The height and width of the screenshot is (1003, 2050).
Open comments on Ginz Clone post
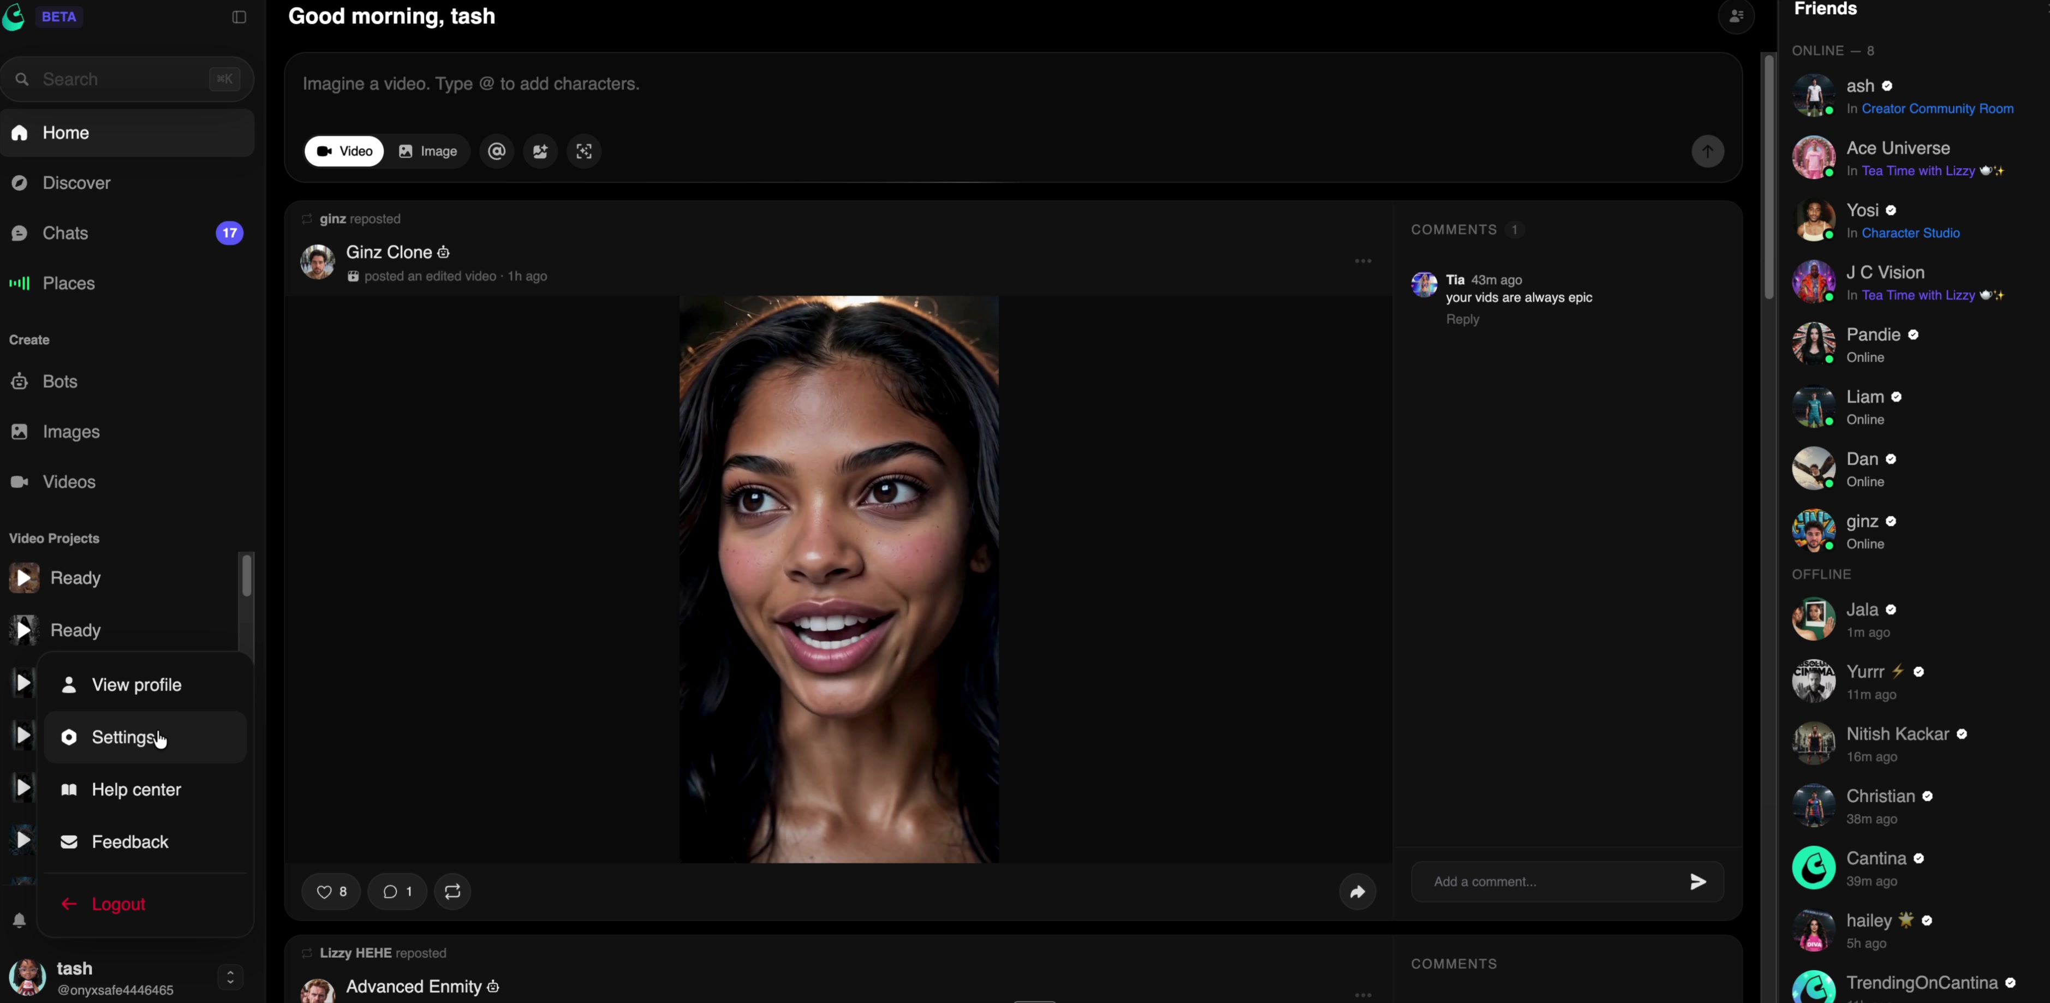(x=397, y=892)
